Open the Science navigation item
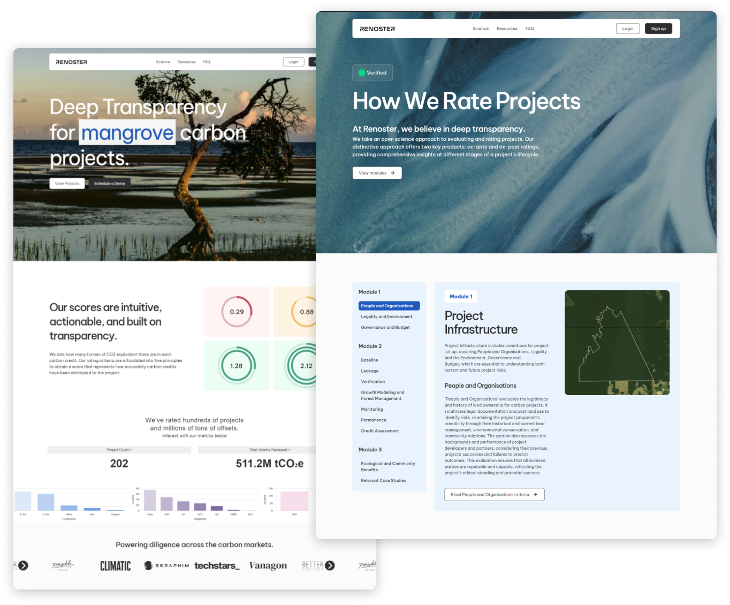The height and width of the screenshot is (605, 730). pyautogui.click(x=480, y=28)
